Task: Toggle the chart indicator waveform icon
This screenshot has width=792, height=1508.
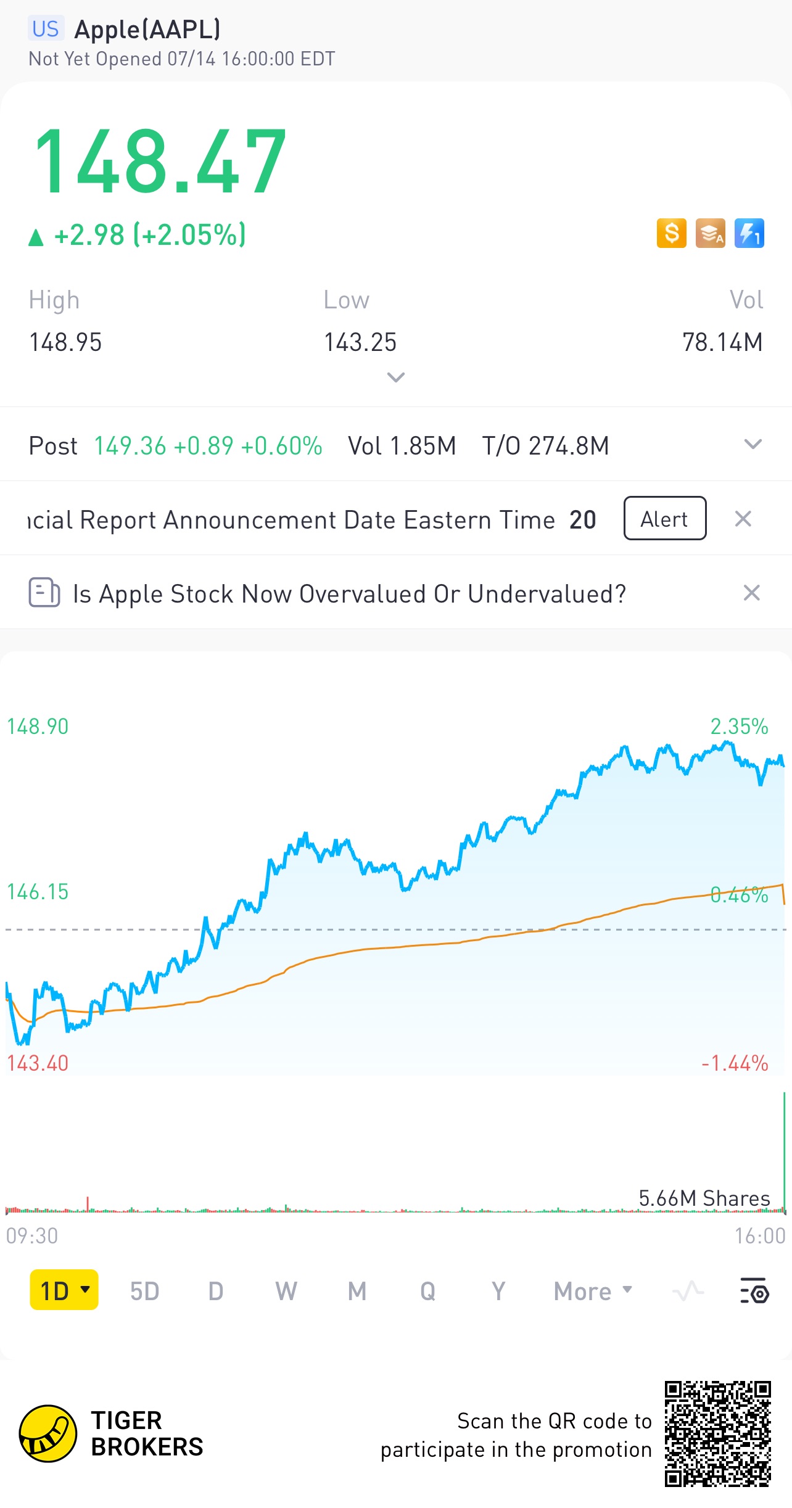Action: click(688, 1291)
